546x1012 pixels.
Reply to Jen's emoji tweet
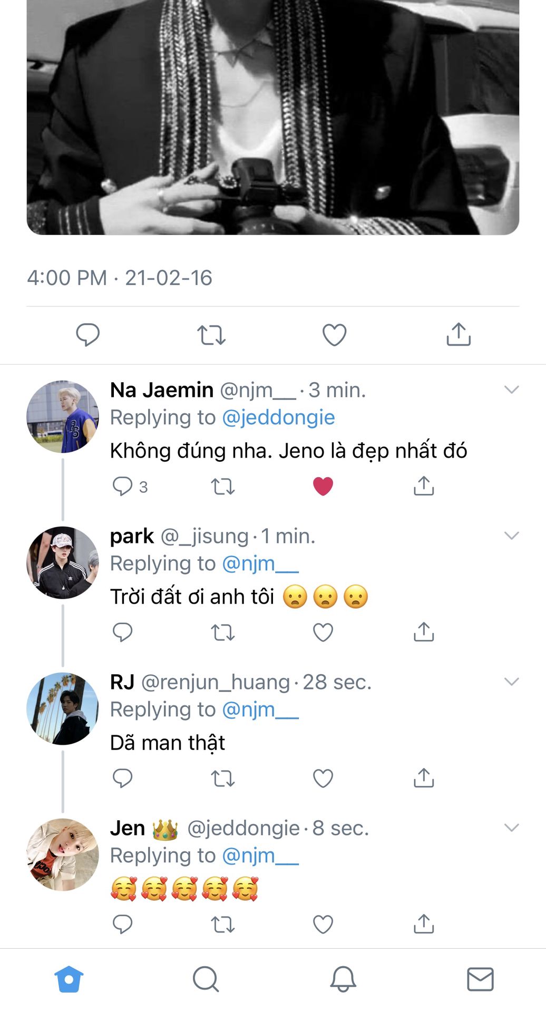point(123,924)
